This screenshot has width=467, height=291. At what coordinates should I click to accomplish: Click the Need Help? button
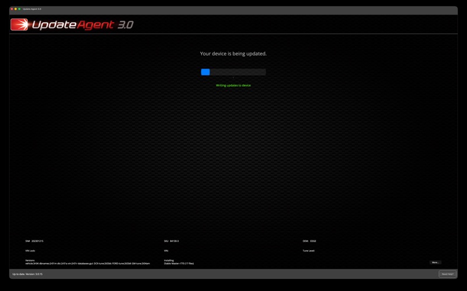coord(447,274)
